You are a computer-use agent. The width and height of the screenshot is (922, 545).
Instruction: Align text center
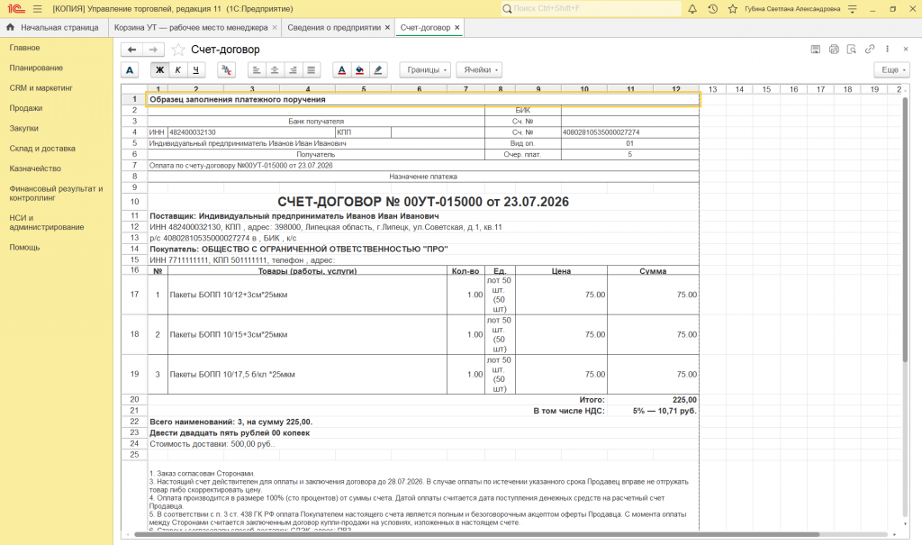(x=275, y=70)
